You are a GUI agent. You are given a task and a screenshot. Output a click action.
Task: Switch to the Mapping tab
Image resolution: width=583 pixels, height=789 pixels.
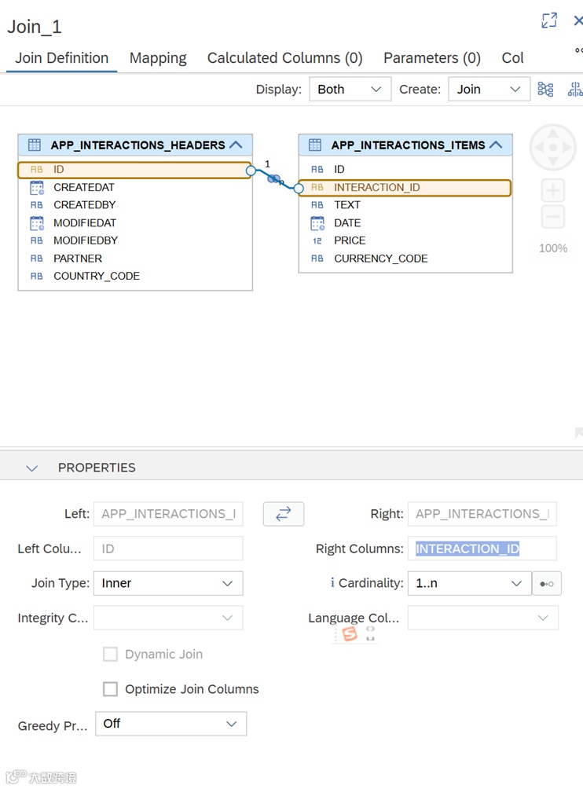[158, 58]
